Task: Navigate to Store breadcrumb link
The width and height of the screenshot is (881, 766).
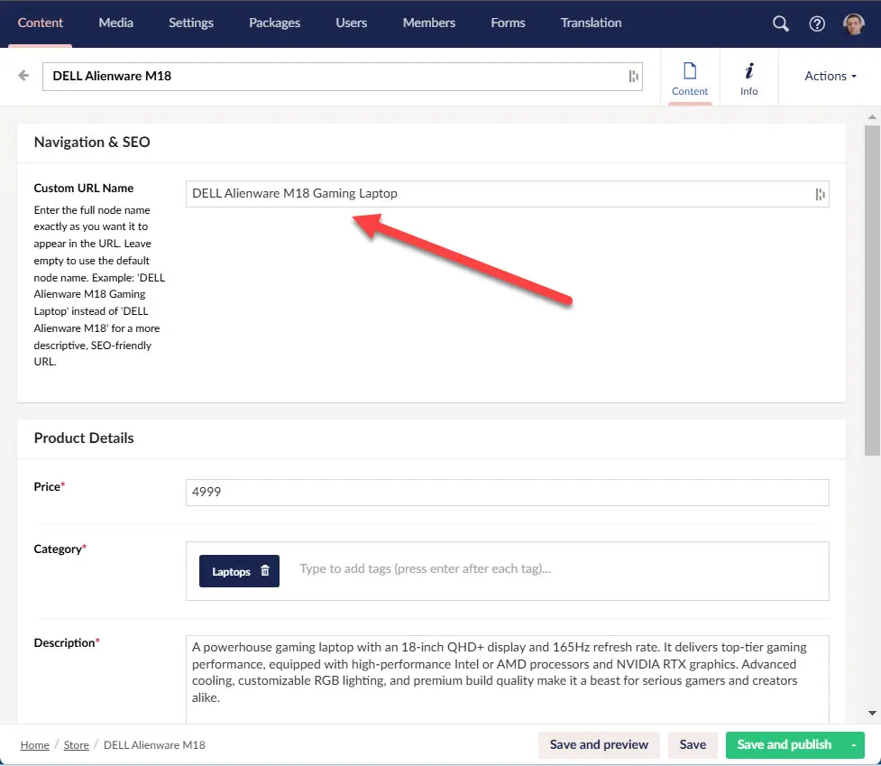Action: pyautogui.click(x=76, y=745)
